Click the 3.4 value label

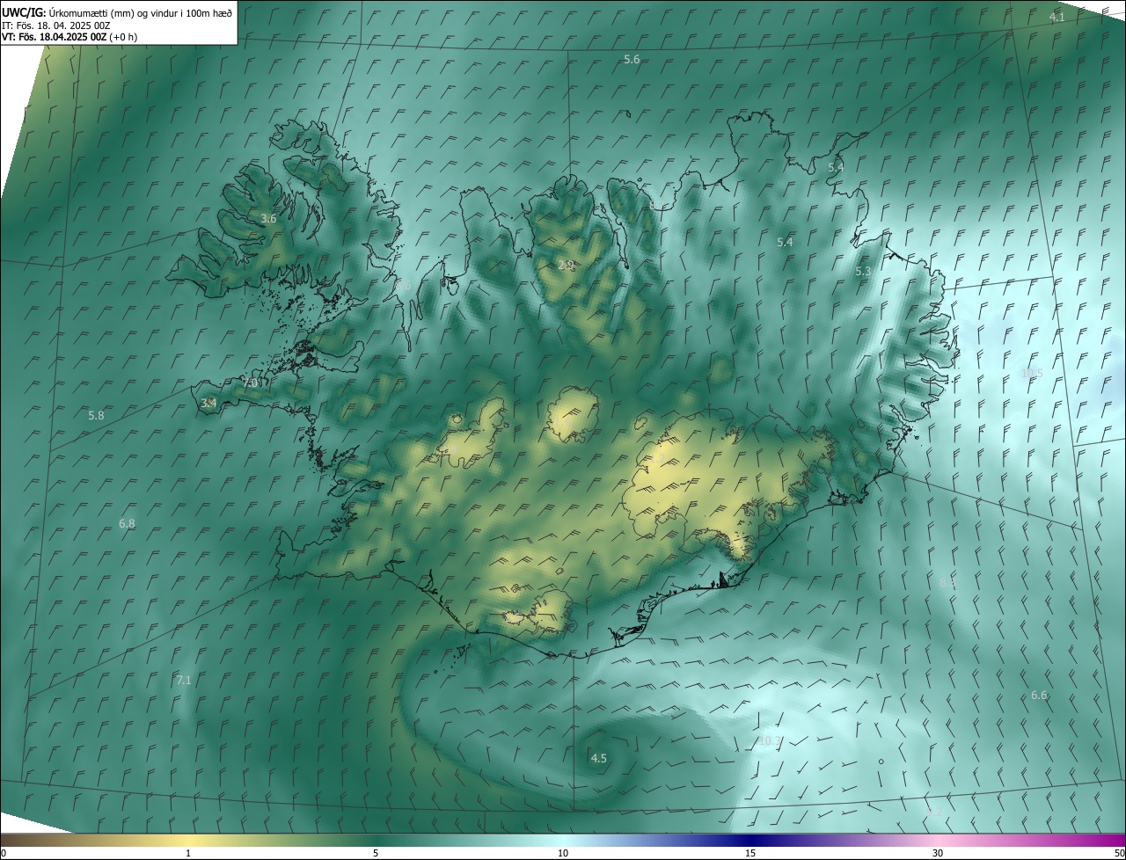tap(208, 403)
